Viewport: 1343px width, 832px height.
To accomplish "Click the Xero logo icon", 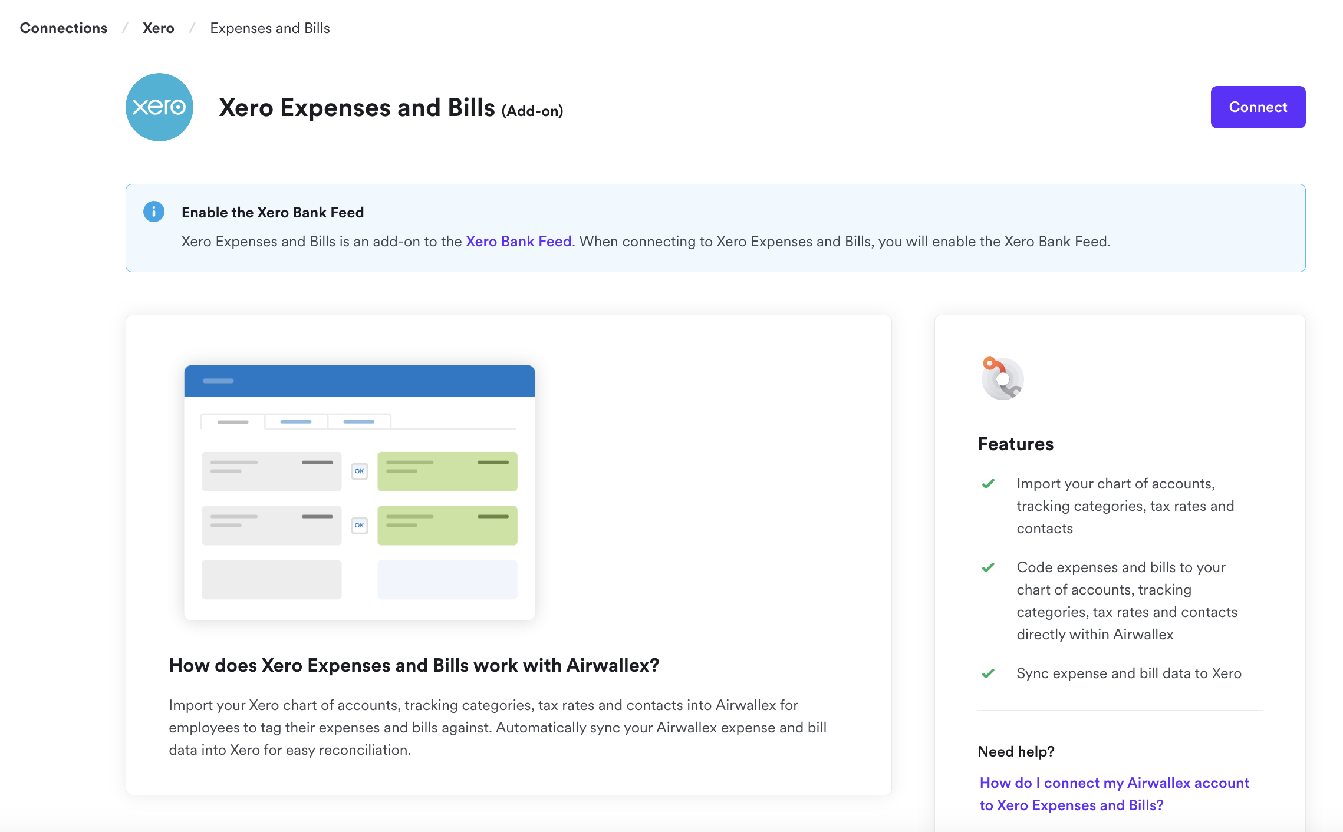I will tap(159, 107).
